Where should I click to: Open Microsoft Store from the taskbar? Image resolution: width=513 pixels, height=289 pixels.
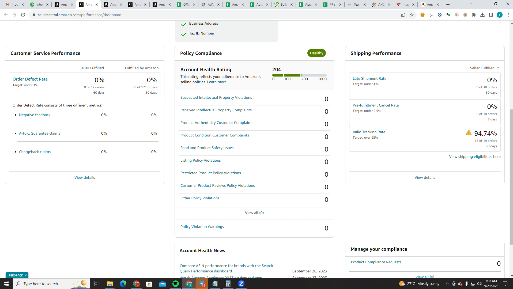point(149,284)
